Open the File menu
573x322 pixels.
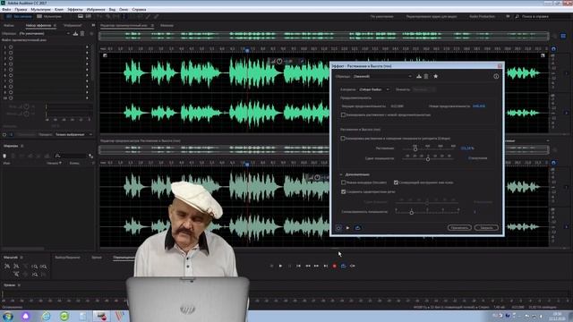(x=6, y=10)
